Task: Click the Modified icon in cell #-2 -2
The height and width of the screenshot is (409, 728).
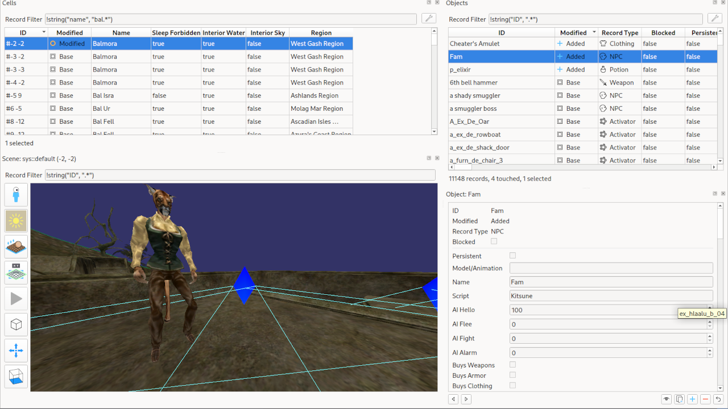Action: pos(53,43)
